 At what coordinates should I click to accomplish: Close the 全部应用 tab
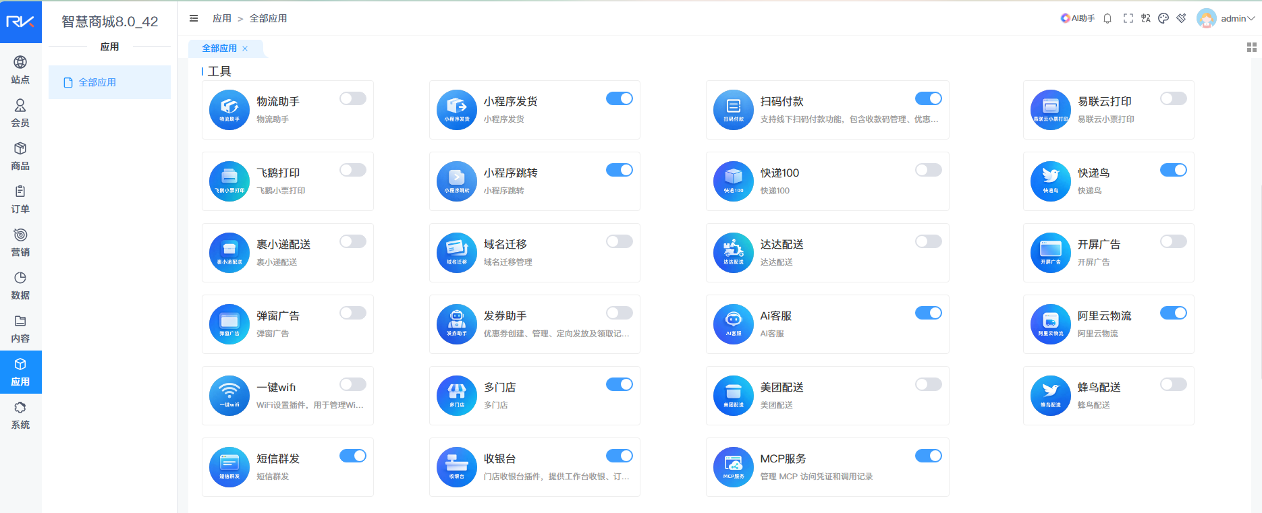pos(245,49)
